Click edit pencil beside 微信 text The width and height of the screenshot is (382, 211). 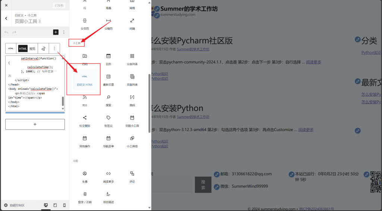[x=217, y=187]
